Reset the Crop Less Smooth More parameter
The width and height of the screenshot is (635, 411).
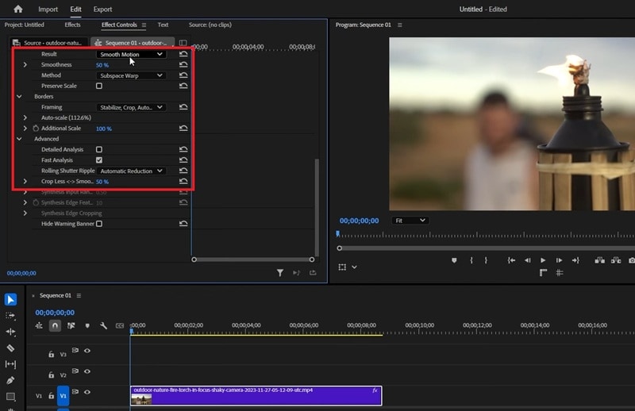(x=183, y=182)
